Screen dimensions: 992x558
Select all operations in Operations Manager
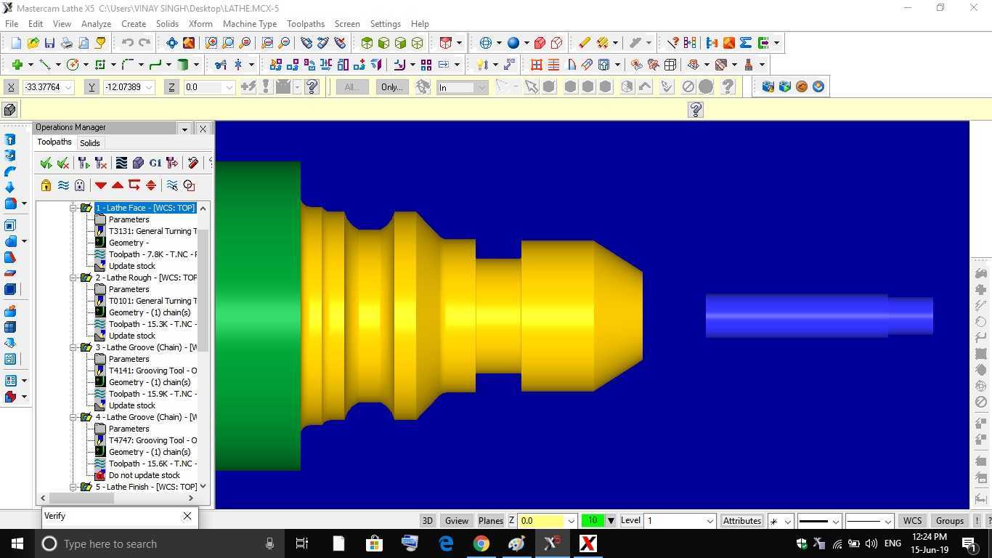[46, 163]
